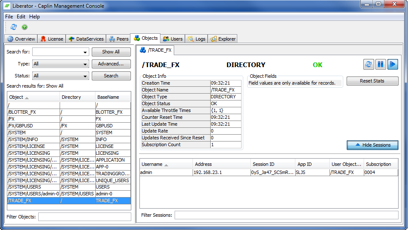
Task: Sort sessions by Address column
Action: point(222,164)
